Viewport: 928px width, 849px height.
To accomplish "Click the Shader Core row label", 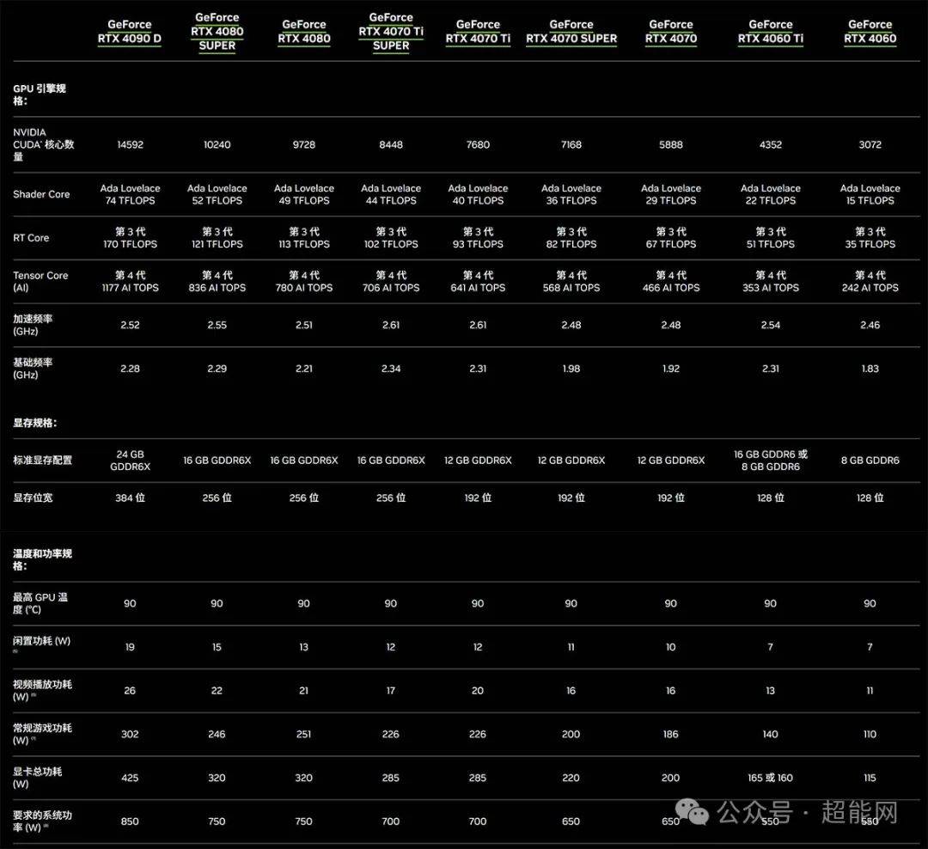I will pyautogui.click(x=41, y=194).
